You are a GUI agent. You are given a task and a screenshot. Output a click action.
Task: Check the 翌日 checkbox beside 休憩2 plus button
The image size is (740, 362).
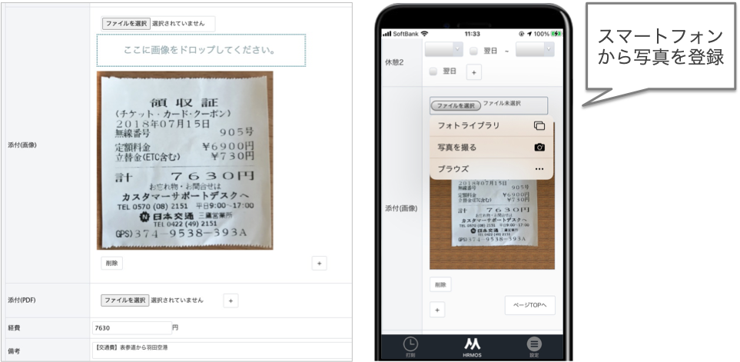(x=433, y=71)
